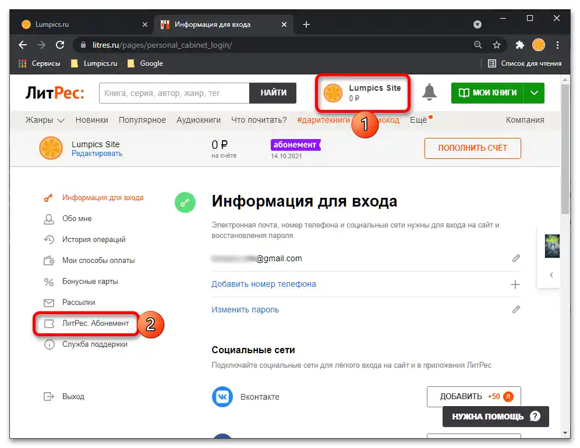The image size is (580, 448).
Task: Open the Новинки section
Action: pos(92,120)
